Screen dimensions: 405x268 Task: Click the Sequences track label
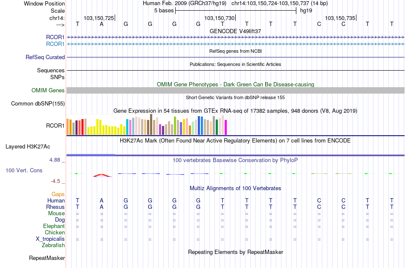pyautogui.click(x=51, y=70)
